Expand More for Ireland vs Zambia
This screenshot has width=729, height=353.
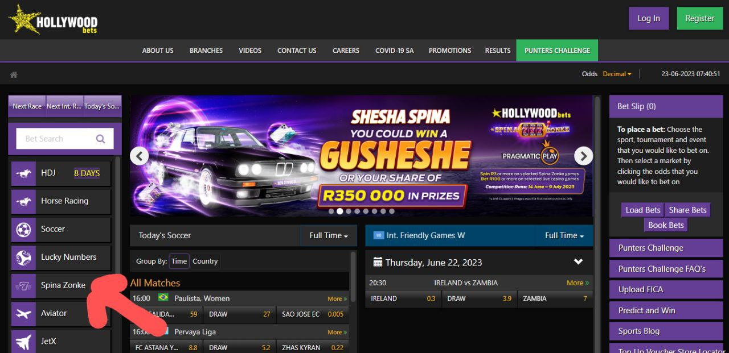pyautogui.click(x=578, y=283)
